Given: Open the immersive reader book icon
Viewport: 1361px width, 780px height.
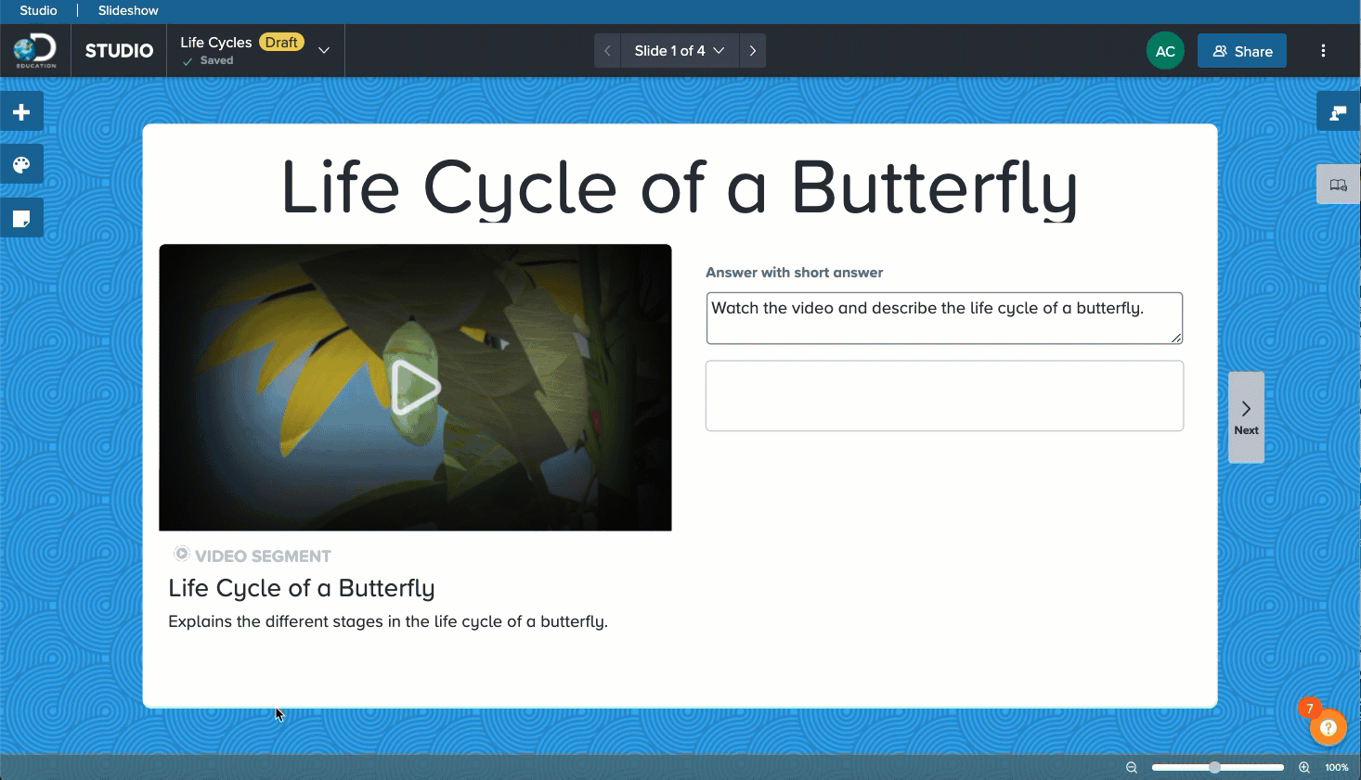Looking at the screenshot, I should click(x=1339, y=185).
